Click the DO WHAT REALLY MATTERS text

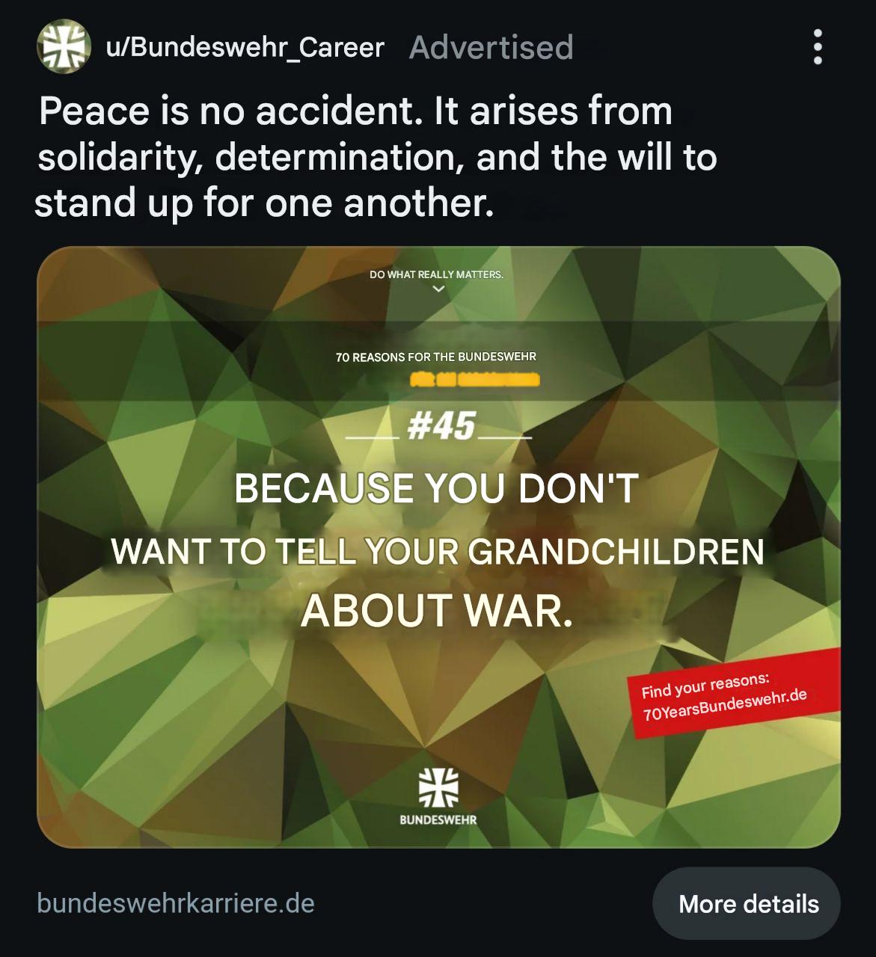click(437, 274)
